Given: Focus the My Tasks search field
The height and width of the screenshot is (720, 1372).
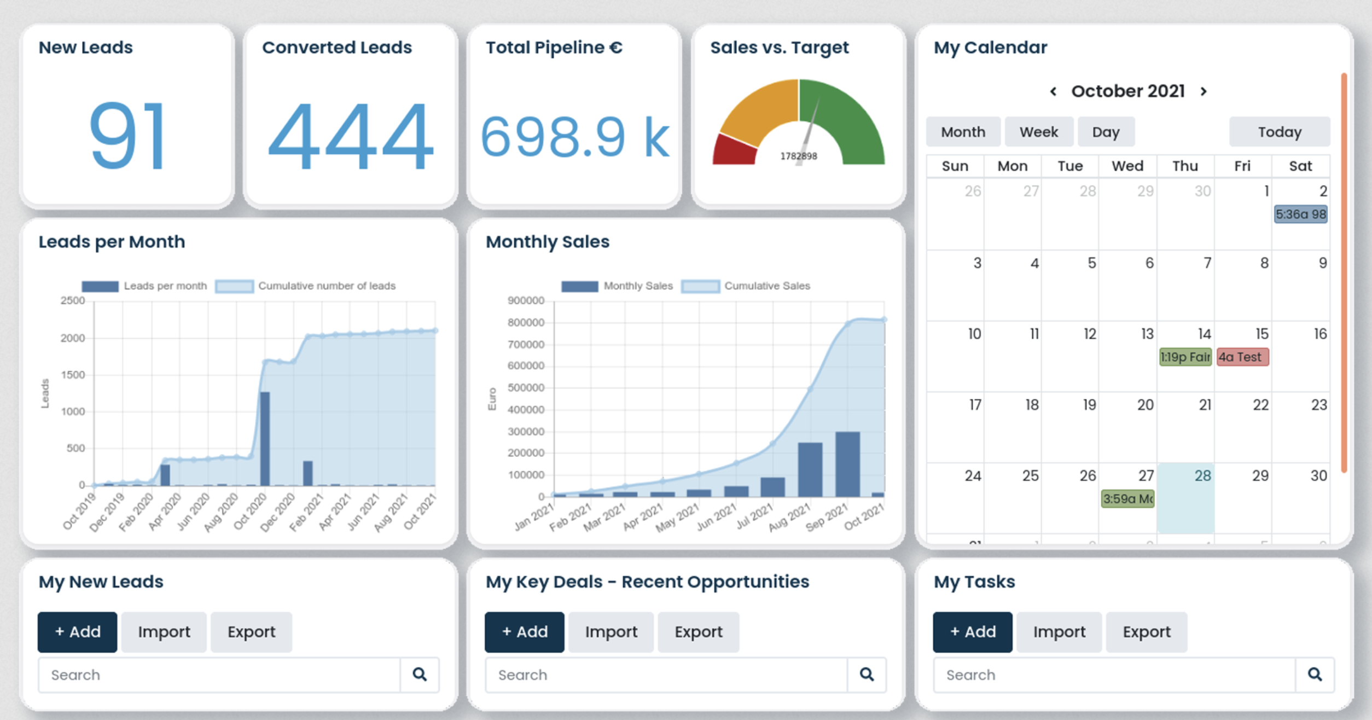Looking at the screenshot, I should tap(1115, 675).
